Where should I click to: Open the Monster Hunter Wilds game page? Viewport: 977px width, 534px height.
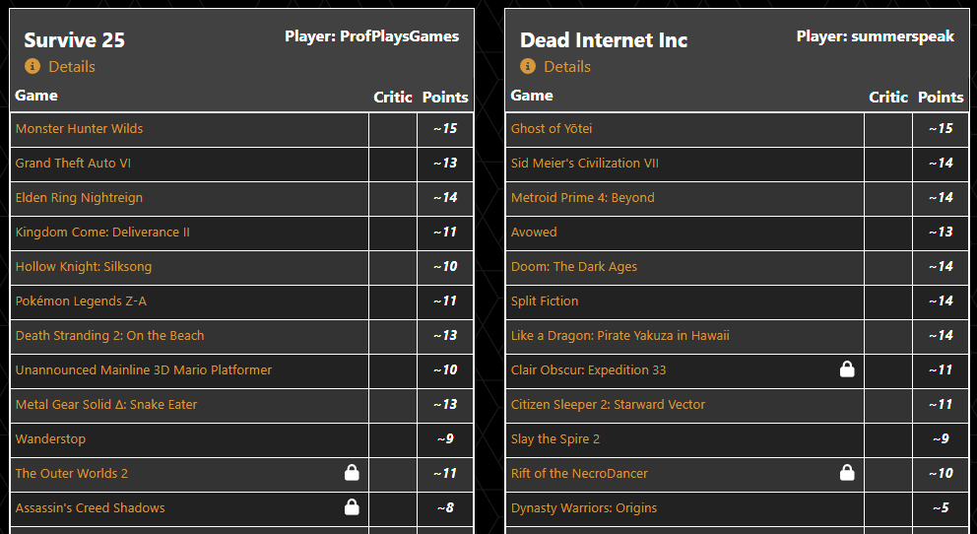pyautogui.click(x=80, y=129)
